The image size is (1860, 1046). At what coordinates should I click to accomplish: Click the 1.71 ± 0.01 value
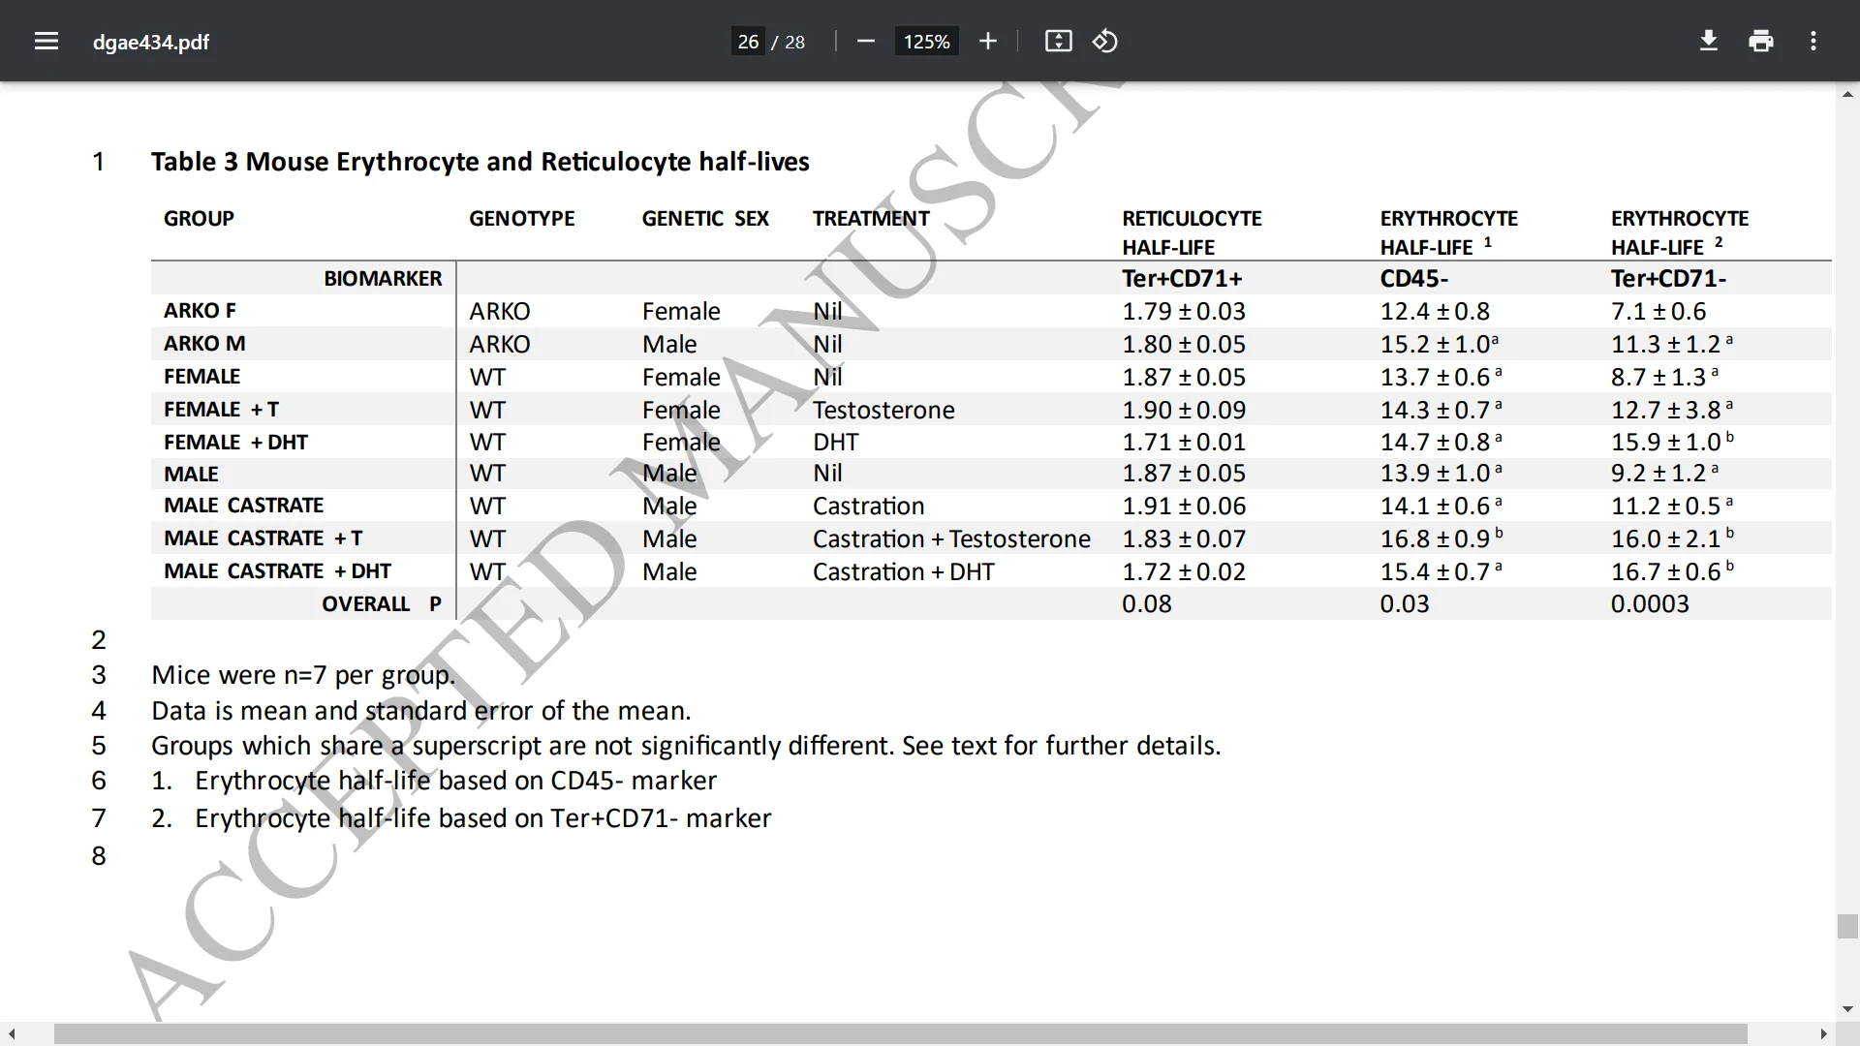(x=1184, y=443)
